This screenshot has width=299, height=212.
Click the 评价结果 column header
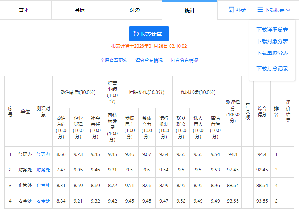click(288, 111)
